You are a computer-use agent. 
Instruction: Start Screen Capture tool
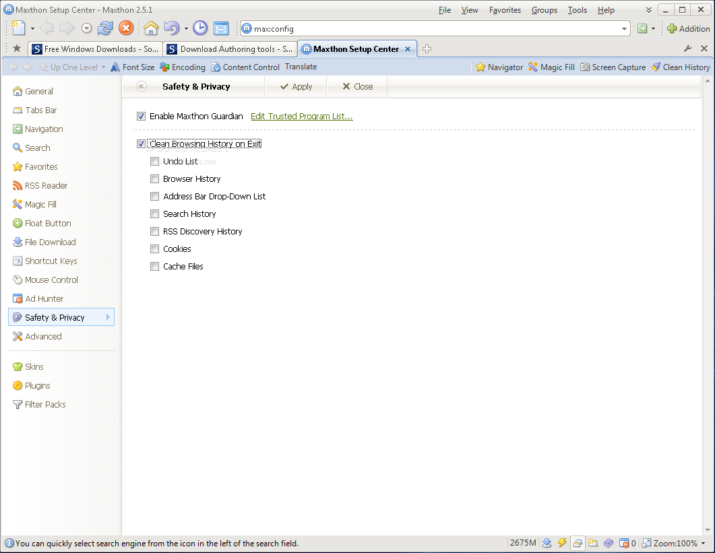(x=613, y=67)
